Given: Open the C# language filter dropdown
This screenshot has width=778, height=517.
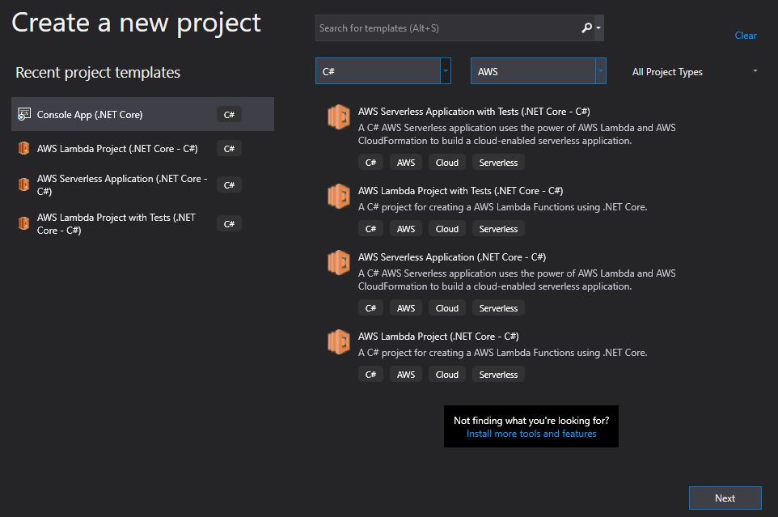Looking at the screenshot, I should click(x=446, y=71).
